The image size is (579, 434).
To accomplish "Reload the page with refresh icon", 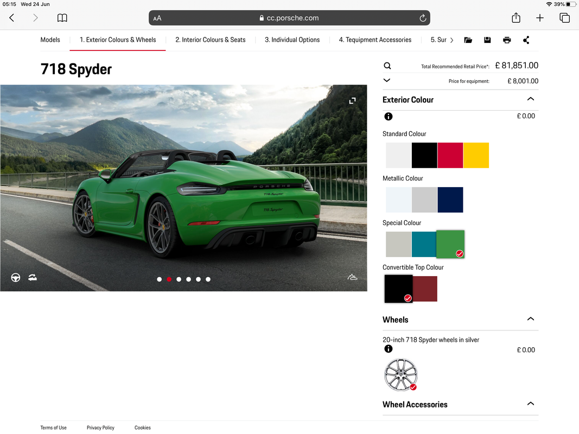I will pyautogui.click(x=423, y=18).
